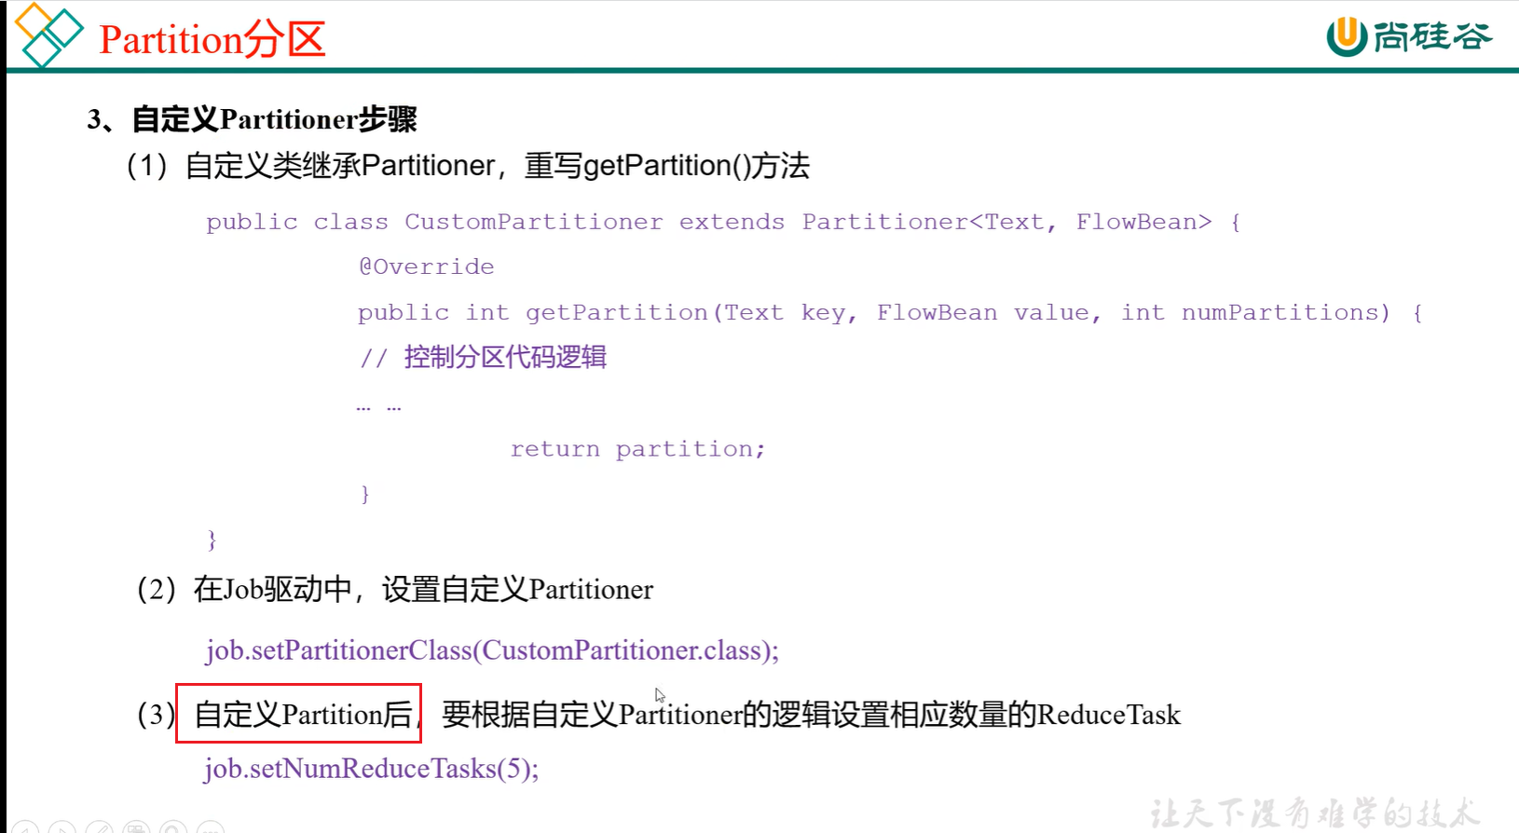Activate the slideshow zoom magnifier
Image resolution: width=1519 pixels, height=833 pixels.
pyautogui.click(x=173, y=827)
